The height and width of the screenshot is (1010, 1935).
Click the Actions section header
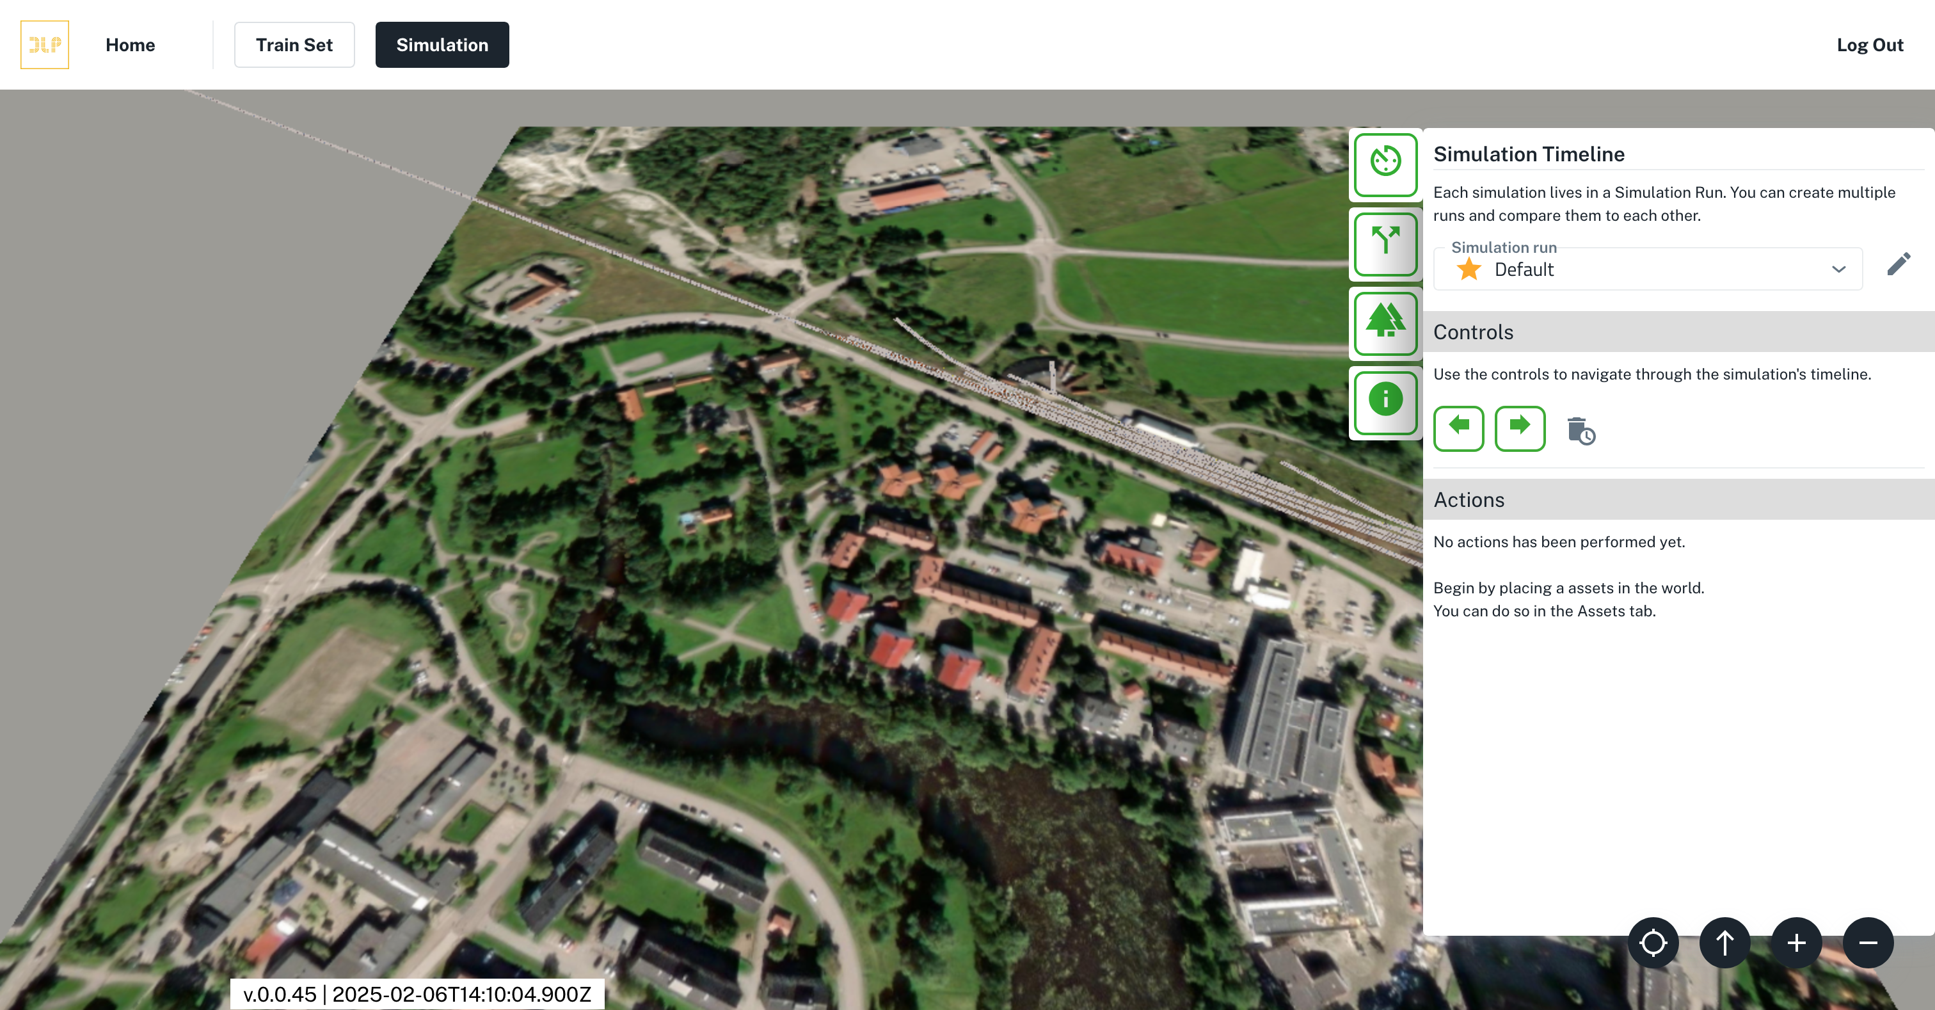pos(1678,500)
